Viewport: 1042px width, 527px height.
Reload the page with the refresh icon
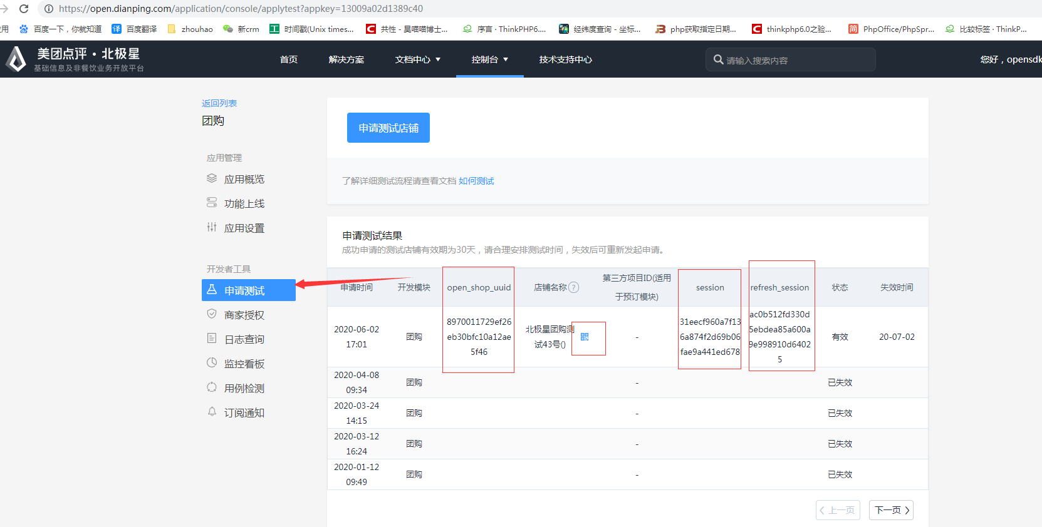24,9
